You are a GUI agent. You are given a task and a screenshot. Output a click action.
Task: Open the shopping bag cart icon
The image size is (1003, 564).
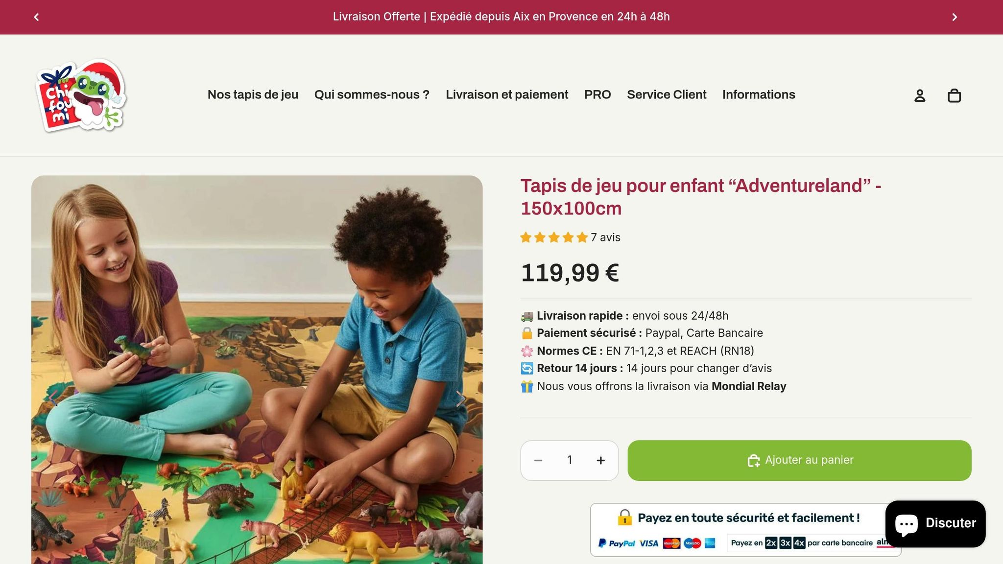954,95
